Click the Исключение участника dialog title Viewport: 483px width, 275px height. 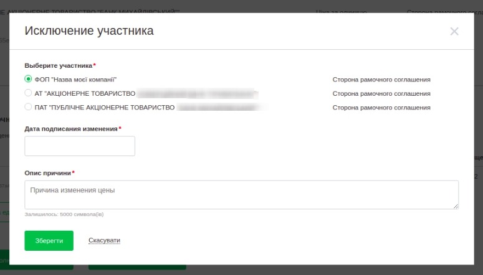(89, 30)
